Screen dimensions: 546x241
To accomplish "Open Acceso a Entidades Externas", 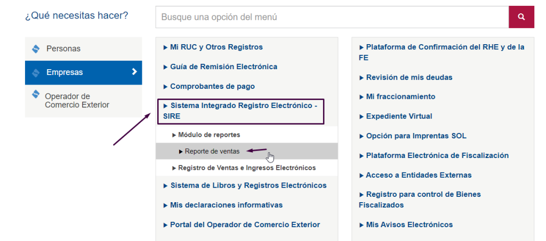I will pyautogui.click(x=415, y=176).
